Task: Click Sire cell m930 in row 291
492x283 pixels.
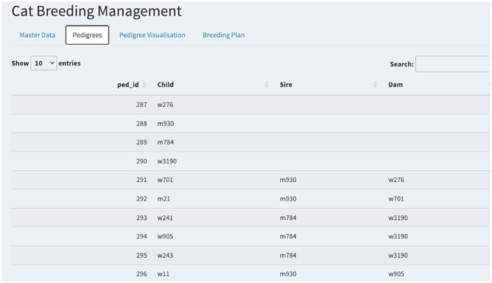Action: click(x=288, y=180)
